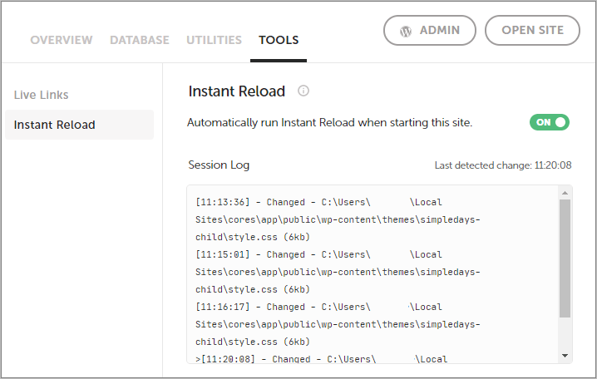Click the session log scroll up arrow
Image resolution: width=597 pixels, height=379 pixels.
pyautogui.click(x=565, y=193)
